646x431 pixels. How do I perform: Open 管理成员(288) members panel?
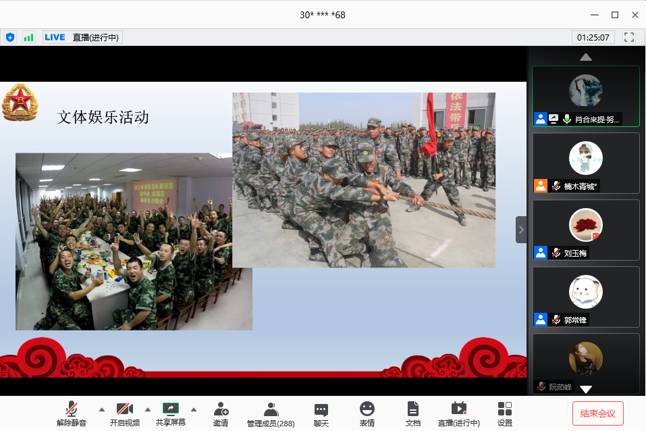pos(271,413)
